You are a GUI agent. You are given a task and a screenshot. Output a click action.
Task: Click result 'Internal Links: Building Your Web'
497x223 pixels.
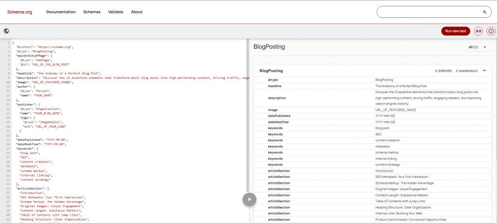pos(399,213)
